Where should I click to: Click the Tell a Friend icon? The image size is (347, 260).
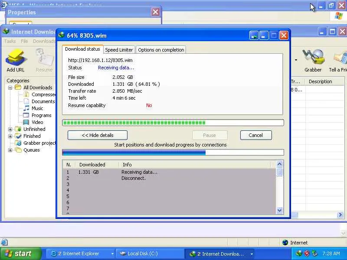click(340, 58)
